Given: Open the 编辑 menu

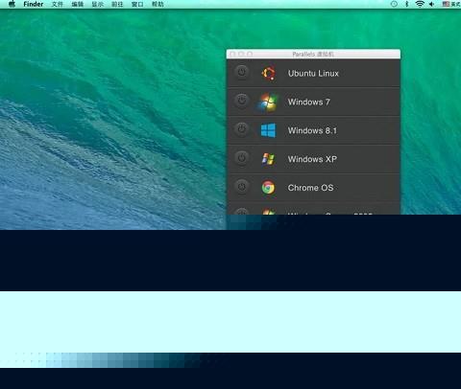Looking at the screenshot, I should tap(78, 4).
